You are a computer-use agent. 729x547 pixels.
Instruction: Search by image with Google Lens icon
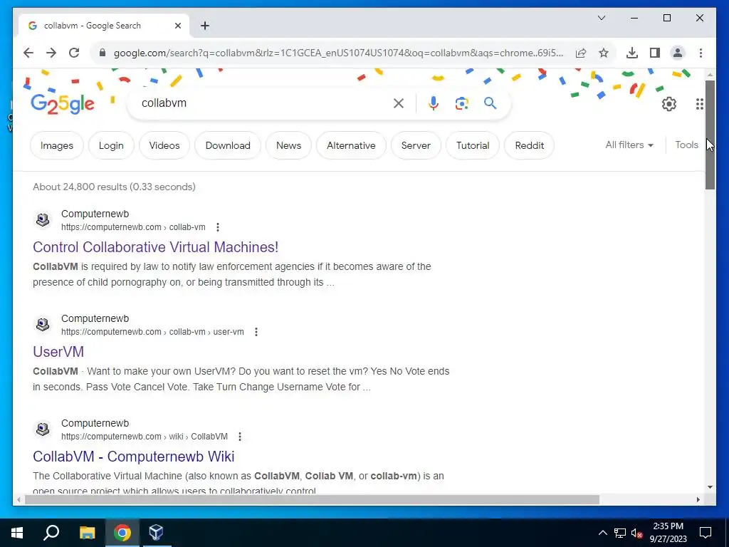coord(461,103)
